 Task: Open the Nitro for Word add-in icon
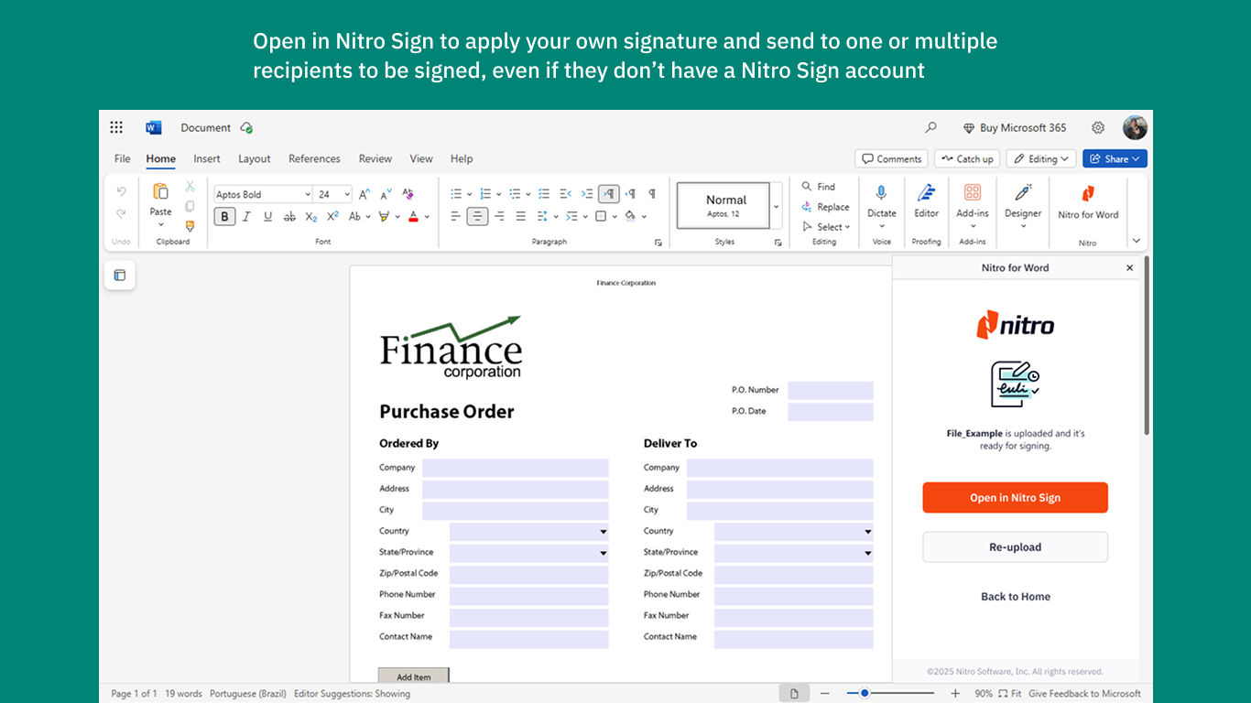pos(1088,194)
